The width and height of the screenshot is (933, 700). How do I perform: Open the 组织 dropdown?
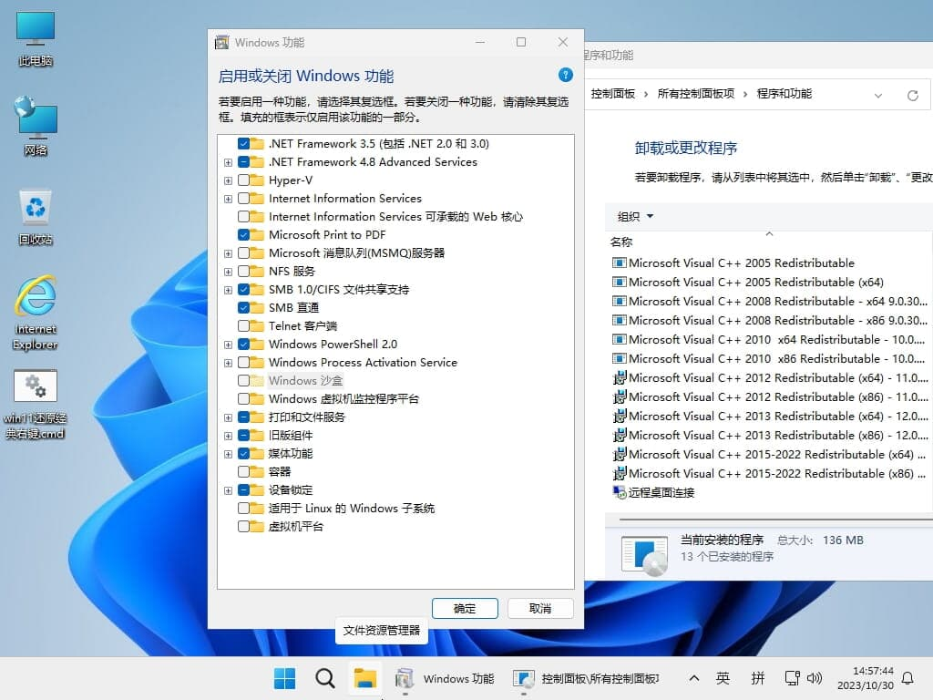click(632, 216)
